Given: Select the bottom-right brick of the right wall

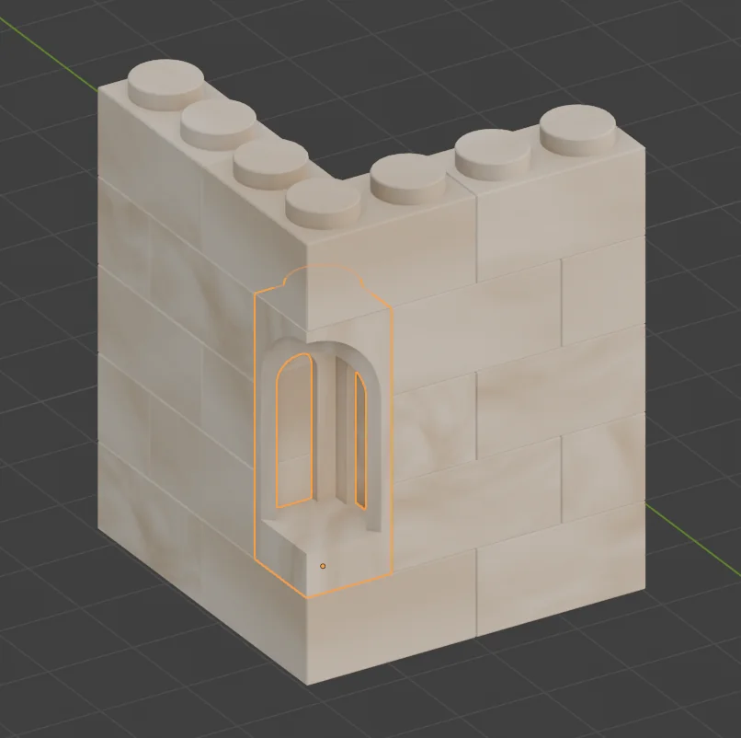Looking at the screenshot, I should [559, 571].
